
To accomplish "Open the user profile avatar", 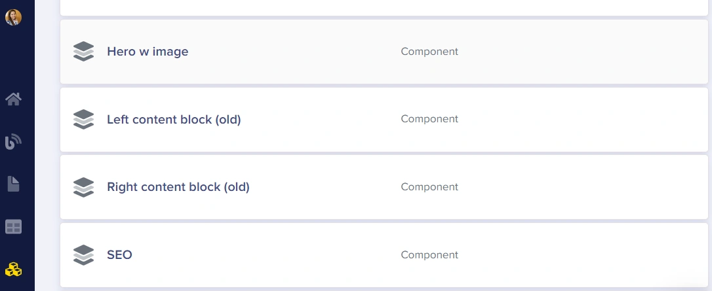I will point(13,17).
